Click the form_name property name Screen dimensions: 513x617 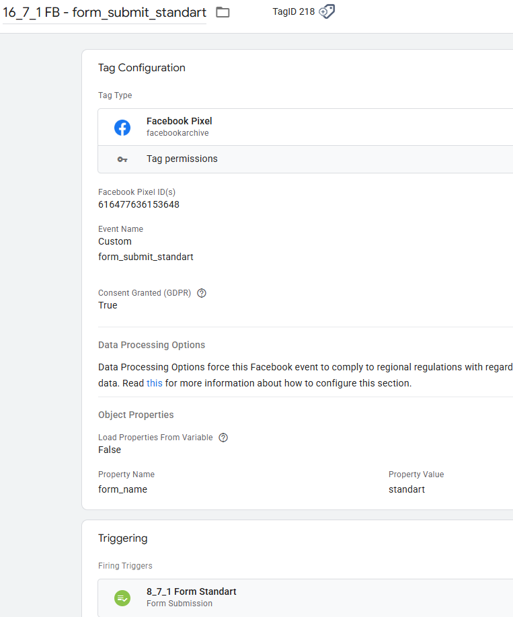pyautogui.click(x=122, y=489)
